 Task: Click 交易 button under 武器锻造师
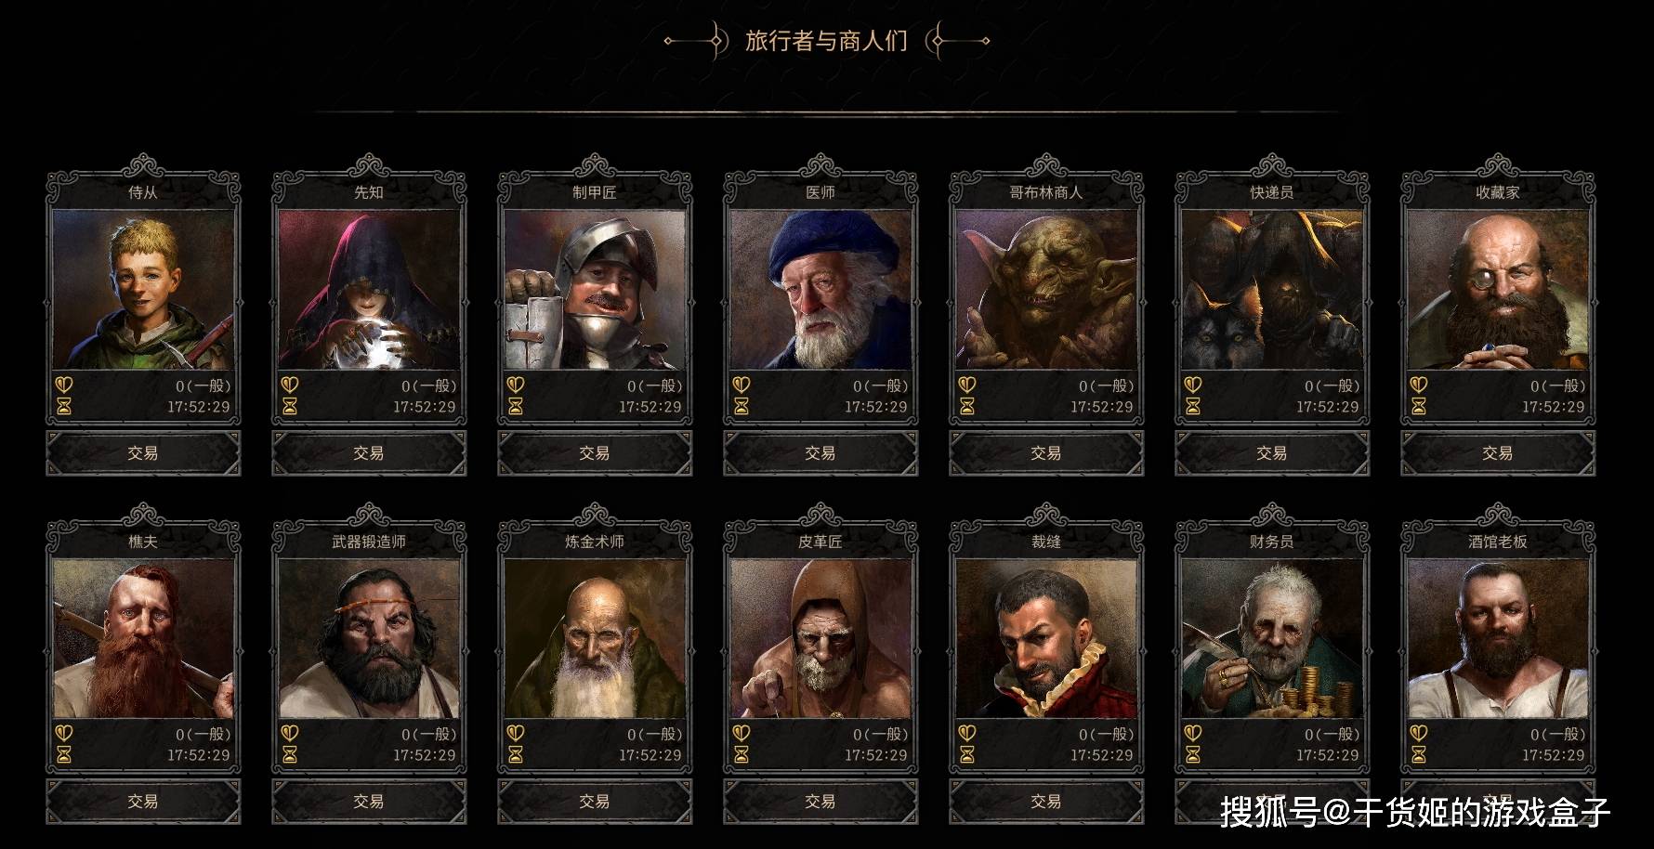point(369,802)
